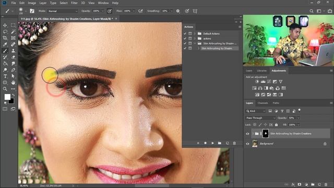This screenshot has width=334, height=188.
Task: Toggle the lock all button in Layers
Action: (276, 125)
